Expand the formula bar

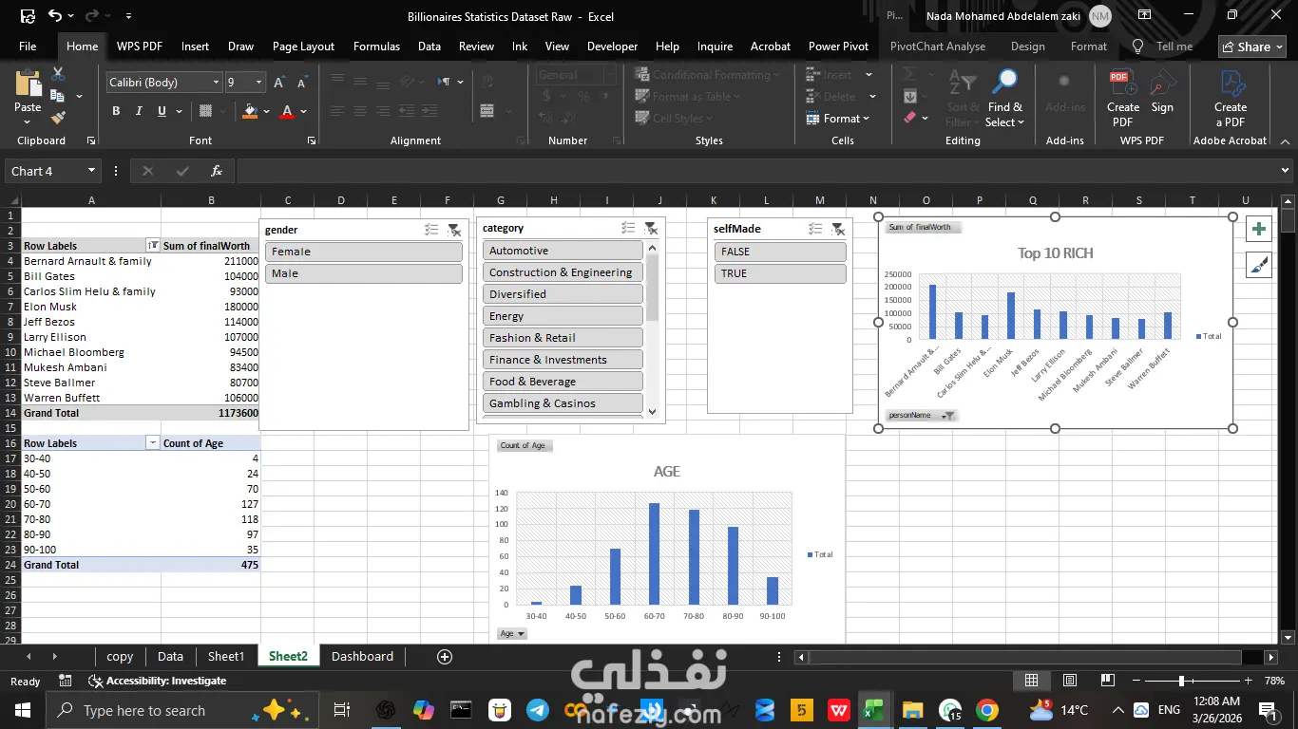point(1286,171)
